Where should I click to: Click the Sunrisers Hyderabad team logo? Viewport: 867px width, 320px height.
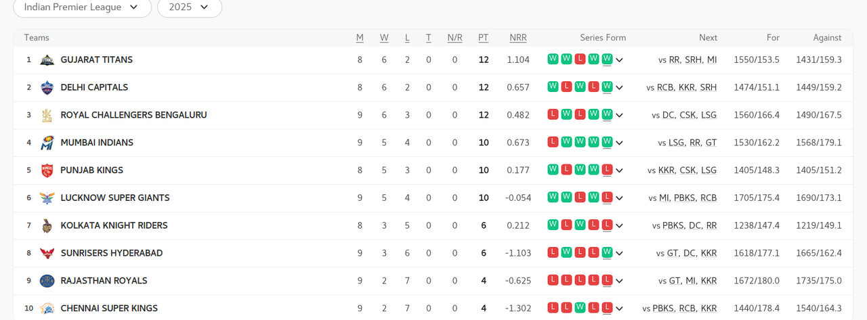click(47, 253)
